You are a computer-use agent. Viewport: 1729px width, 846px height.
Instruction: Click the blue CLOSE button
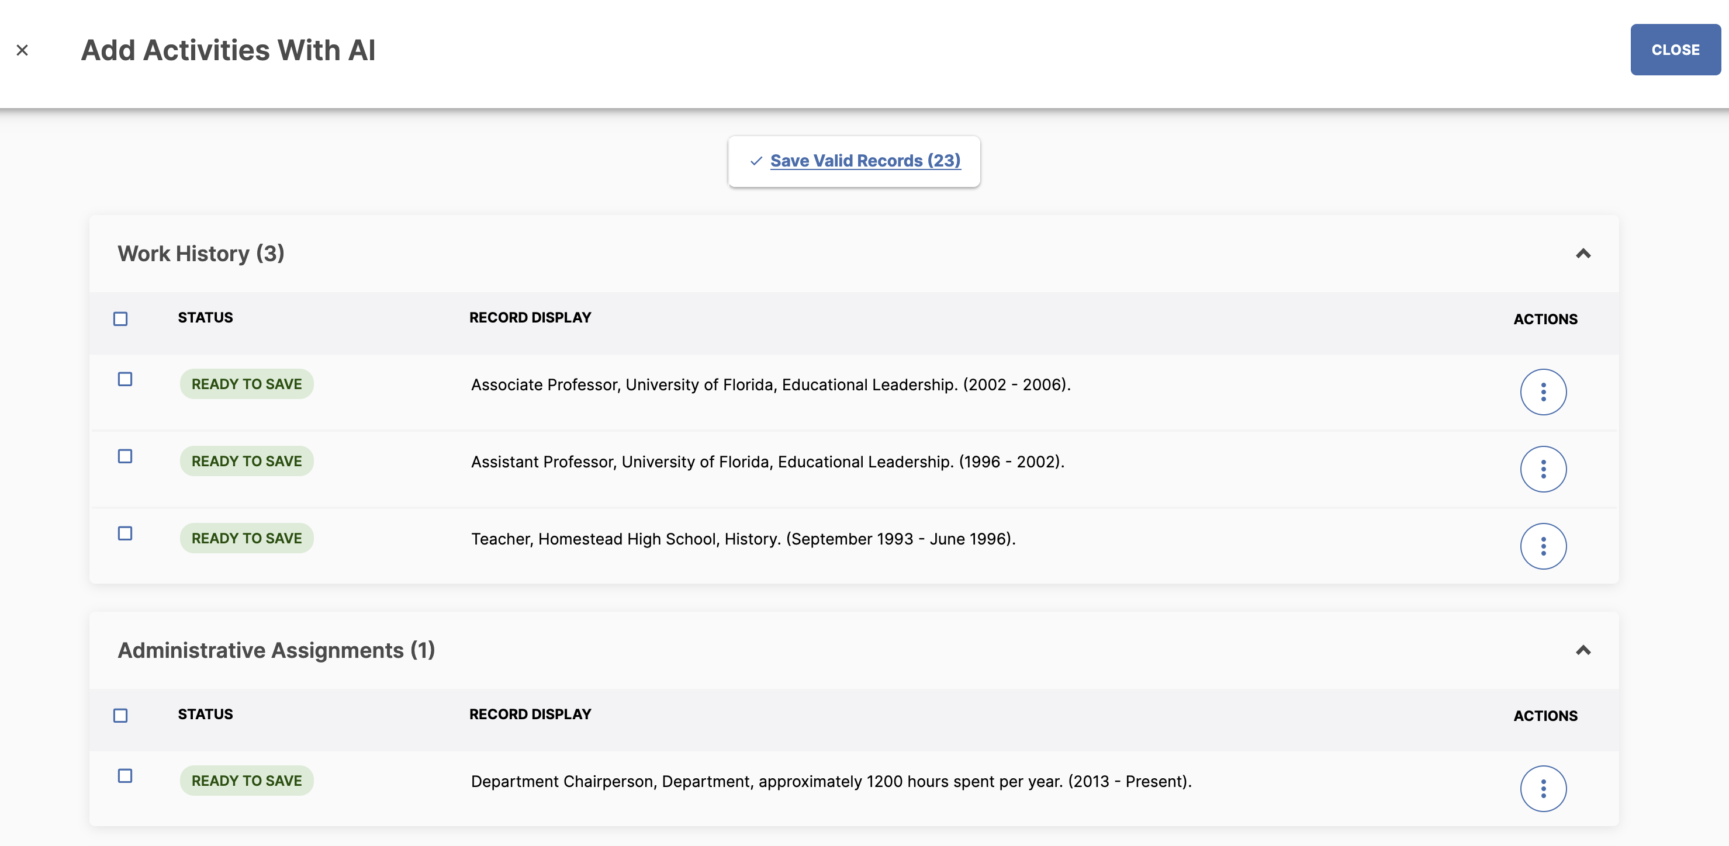(x=1675, y=50)
